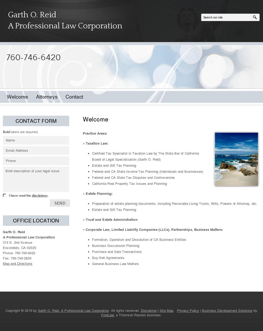Open the Site Map link
263x331 pixels.
coord(166,311)
